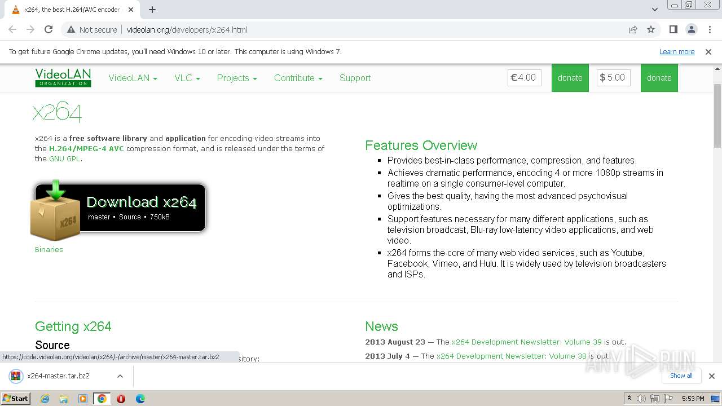
Task: Open File Explorer from taskbar
Action: point(64,399)
